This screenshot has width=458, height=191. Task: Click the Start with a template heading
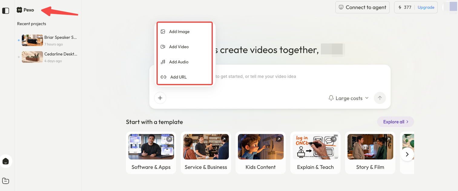point(154,122)
